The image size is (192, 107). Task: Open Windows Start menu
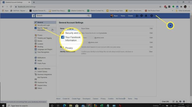click(3, 106)
